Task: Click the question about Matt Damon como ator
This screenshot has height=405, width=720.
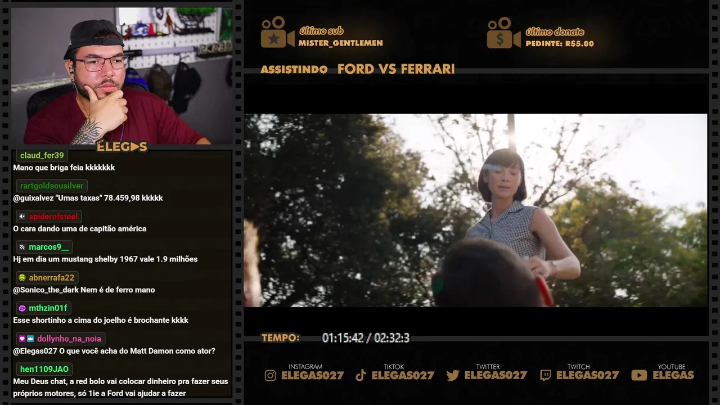Action: click(x=114, y=351)
